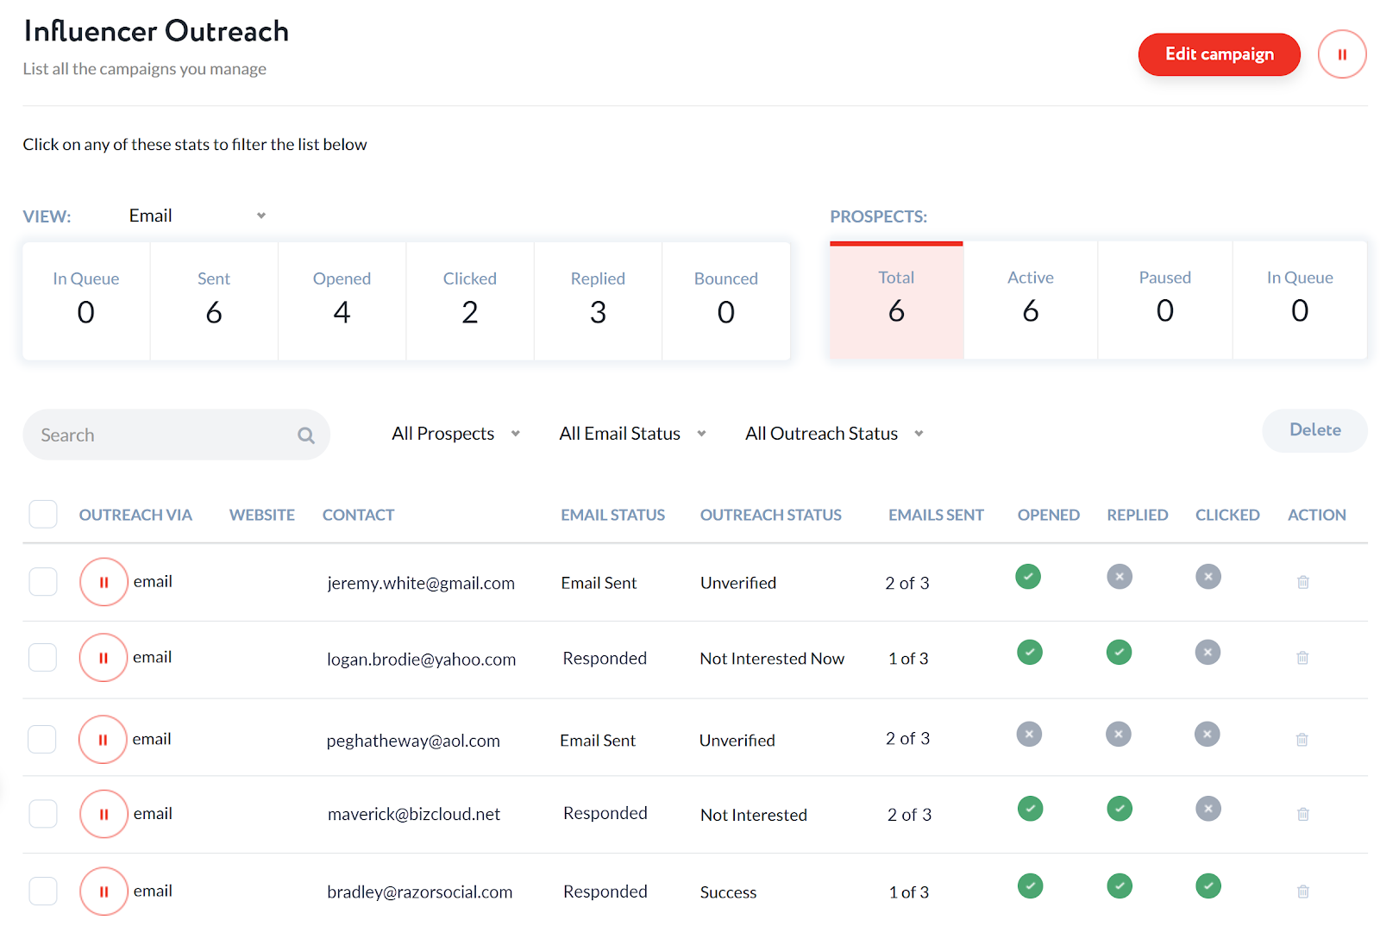Click the trash icon for jeremy.white@gmail.com
The image size is (1380, 926).
click(x=1302, y=582)
